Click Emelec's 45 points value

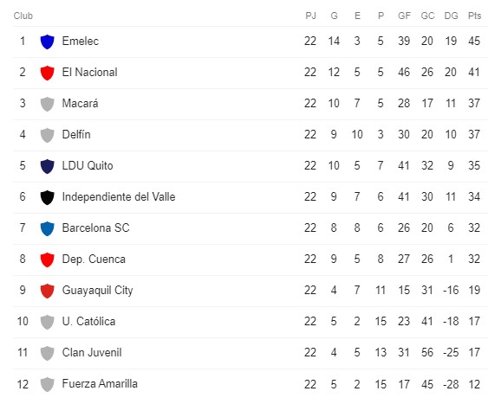[x=474, y=41]
